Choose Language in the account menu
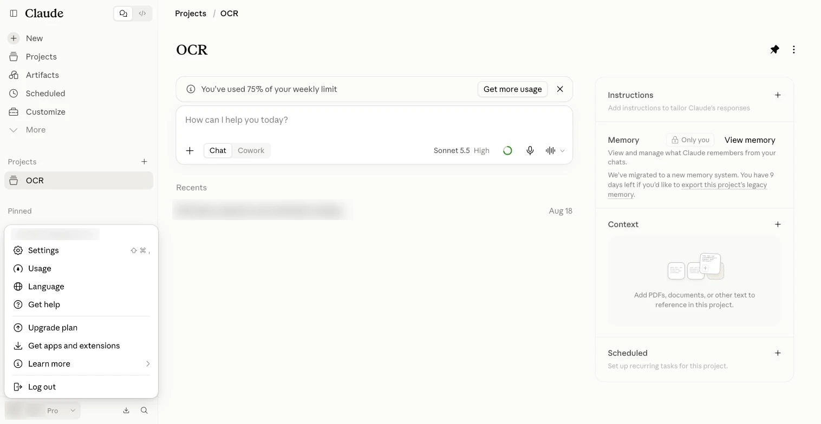The height and width of the screenshot is (424, 821). (81, 287)
